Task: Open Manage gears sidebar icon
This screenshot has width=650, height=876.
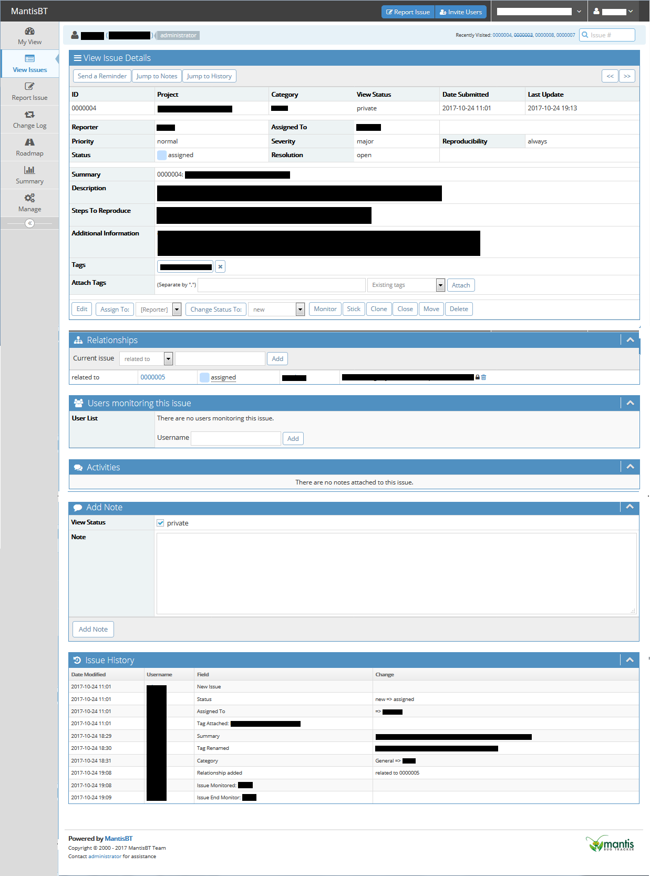Action: tap(29, 198)
